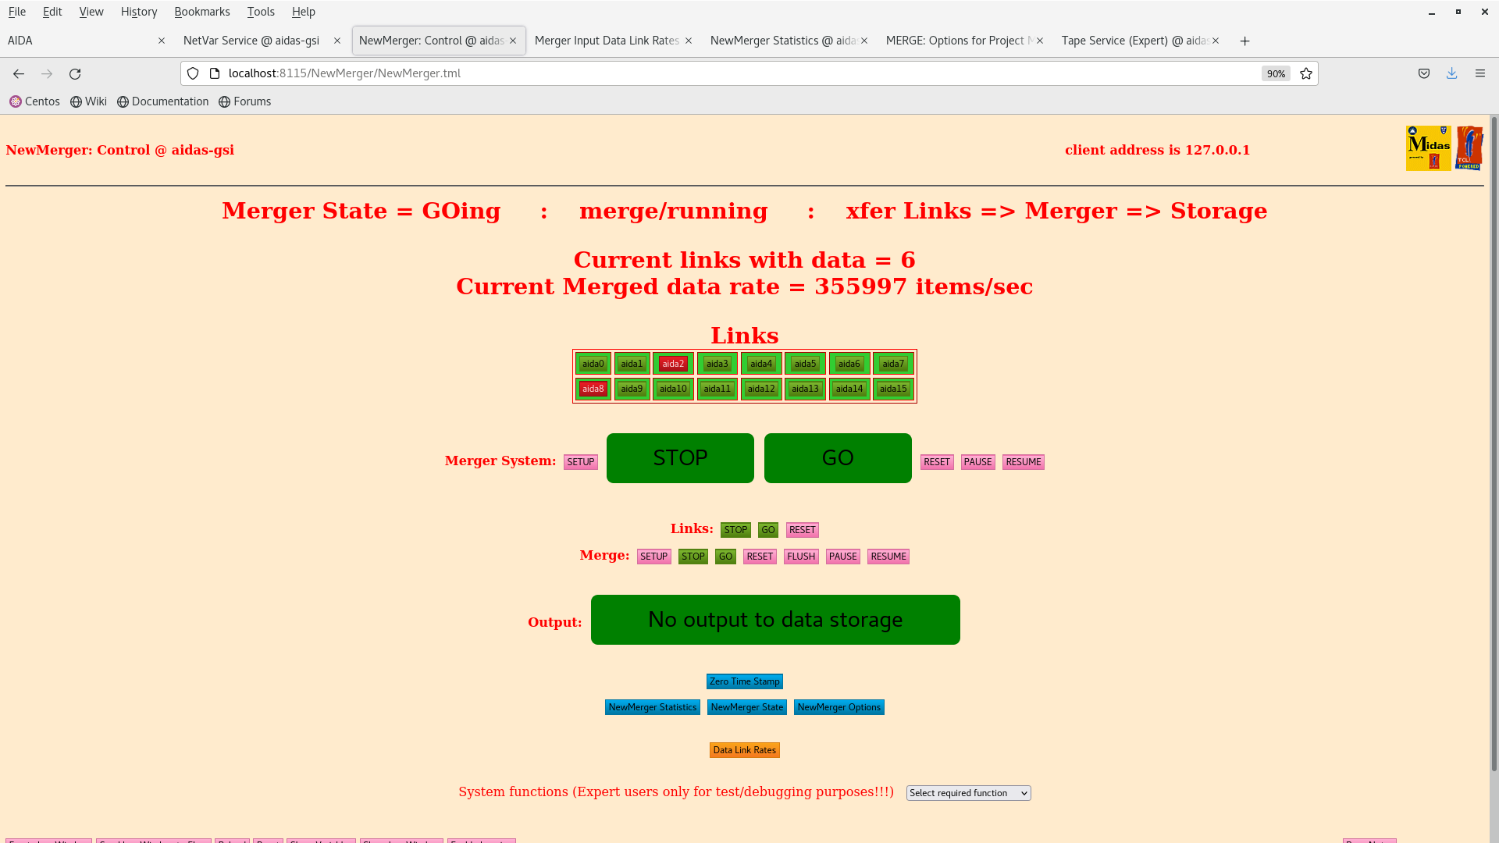This screenshot has height=843, width=1499.
Task: Open the Bookmarks menu
Action: click(201, 12)
